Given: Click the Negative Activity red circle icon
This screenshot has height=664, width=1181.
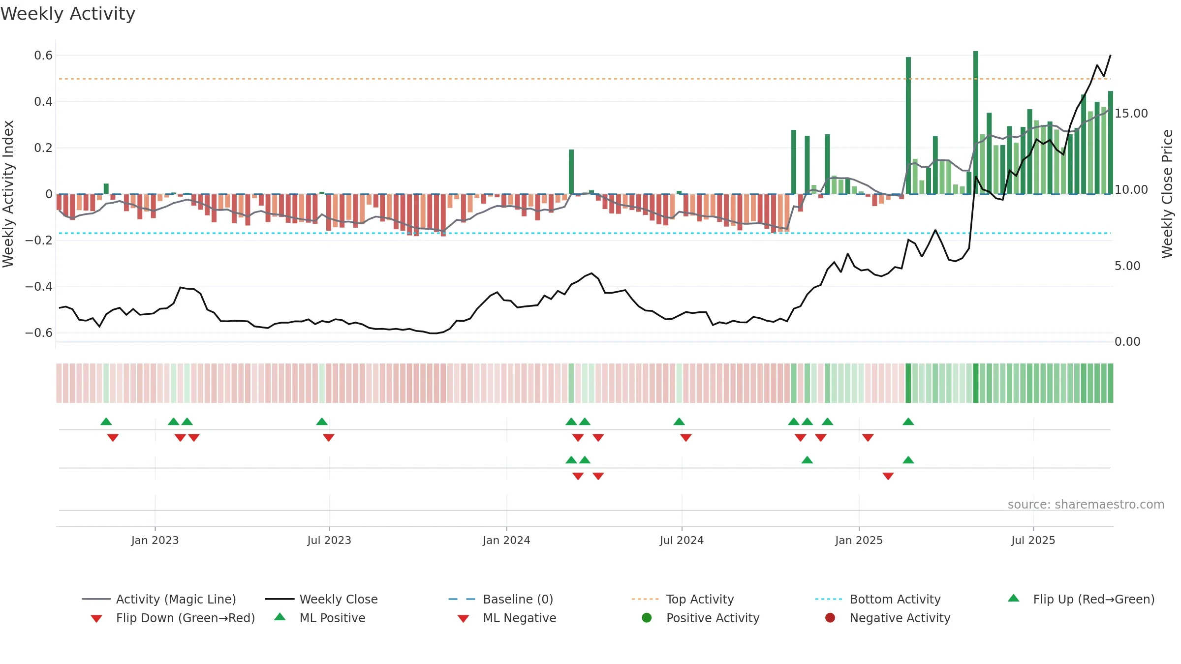Looking at the screenshot, I should pos(830,618).
